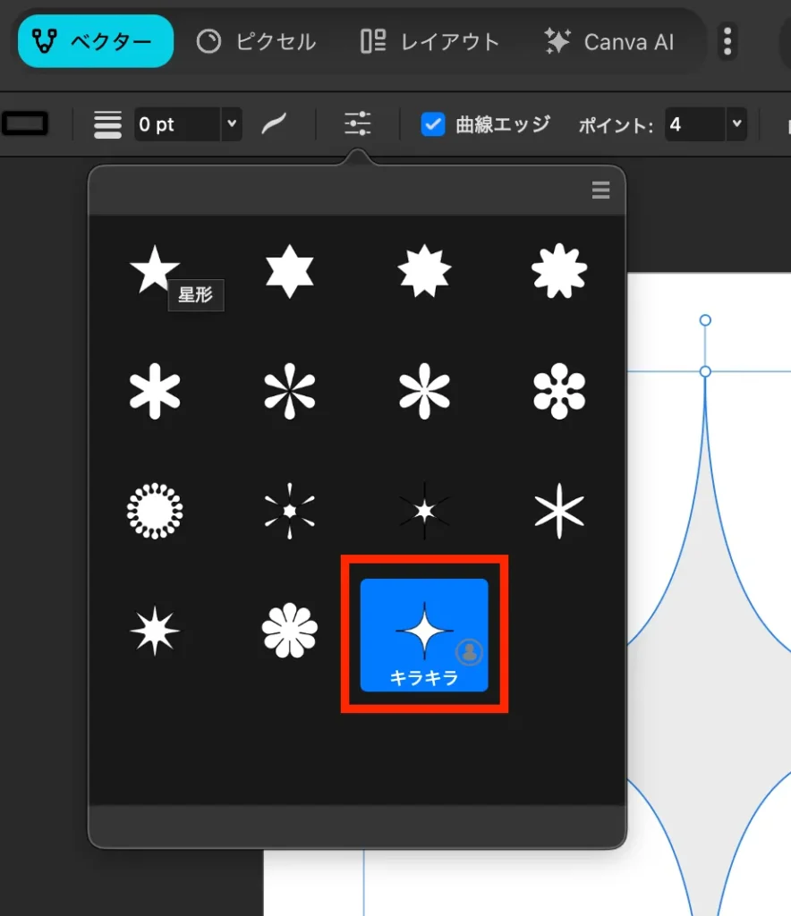Choose the thin six-line asterisk preset
This screenshot has height=916, width=791.
click(558, 511)
